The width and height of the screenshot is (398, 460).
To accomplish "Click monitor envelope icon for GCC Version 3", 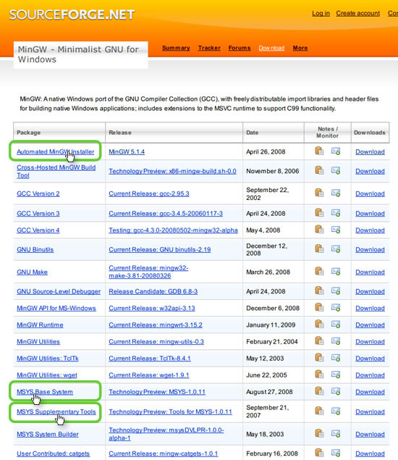I will (x=336, y=213).
